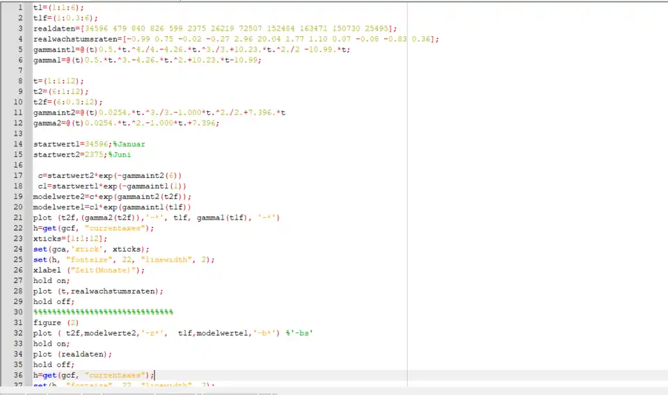Click the t2f=(6:0.3:12) assignment line
The height and width of the screenshot is (395, 668).
click(x=67, y=102)
